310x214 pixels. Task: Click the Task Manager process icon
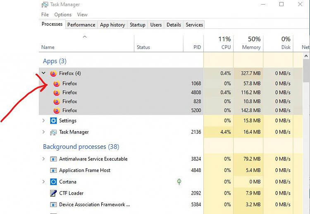point(53,132)
